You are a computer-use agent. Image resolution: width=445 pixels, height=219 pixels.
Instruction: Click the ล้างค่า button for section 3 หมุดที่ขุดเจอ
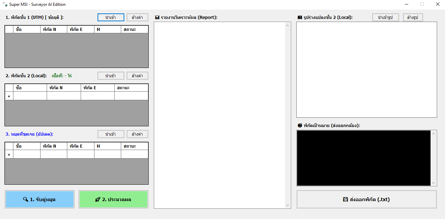(137, 134)
